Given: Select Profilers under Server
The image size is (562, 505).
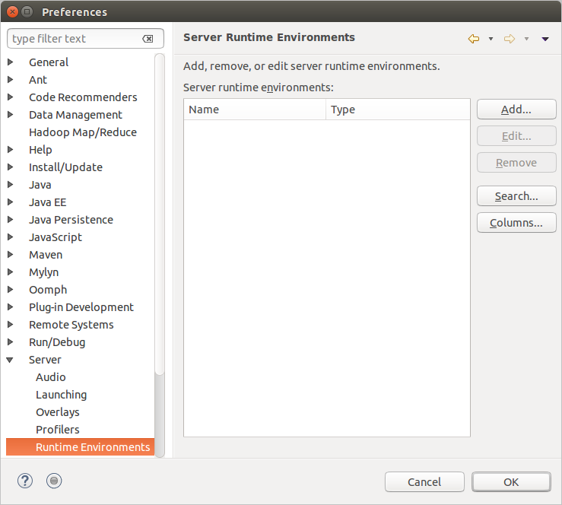Looking at the screenshot, I should tap(58, 430).
